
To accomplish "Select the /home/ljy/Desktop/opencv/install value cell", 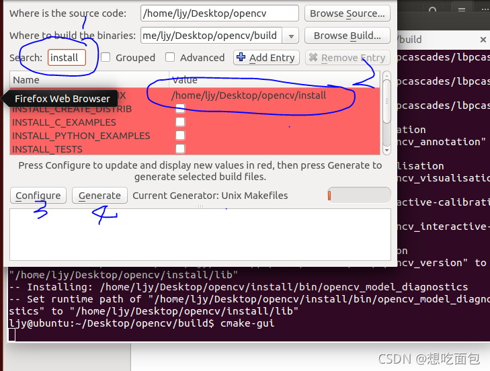I will (275, 95).
